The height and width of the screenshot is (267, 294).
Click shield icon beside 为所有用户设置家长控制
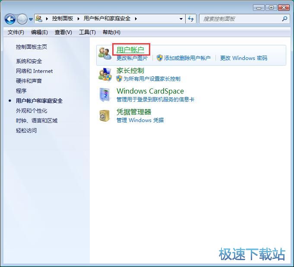click(x=119, y=79)
